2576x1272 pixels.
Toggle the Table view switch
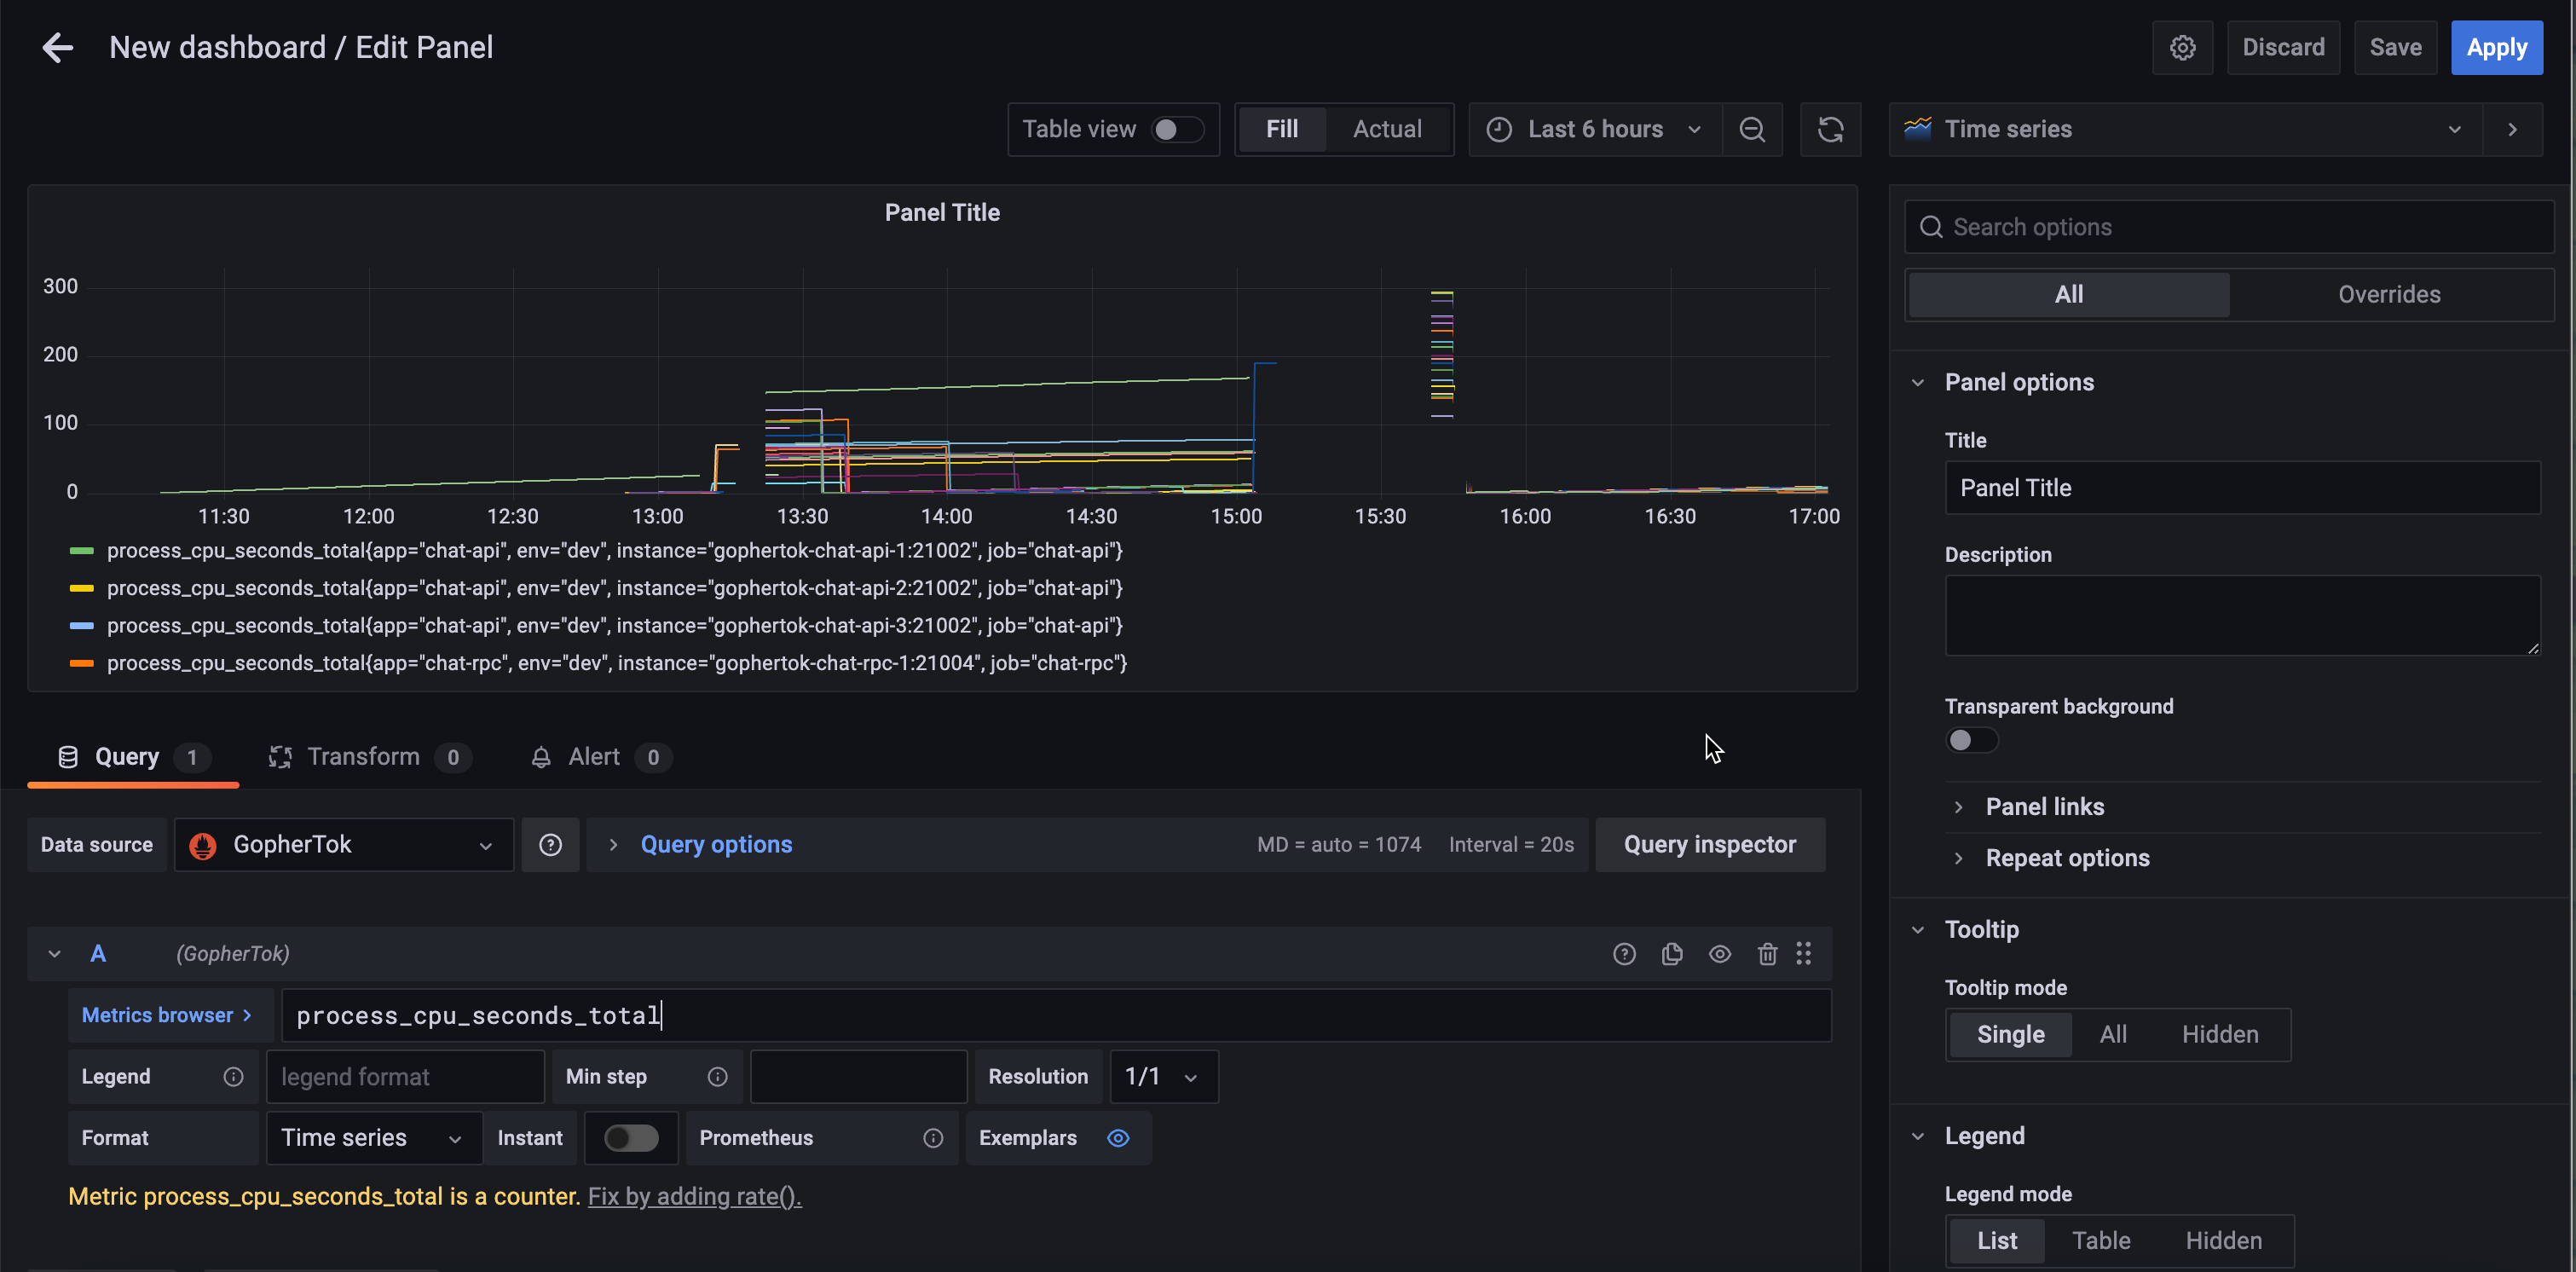click(1176, 129)
